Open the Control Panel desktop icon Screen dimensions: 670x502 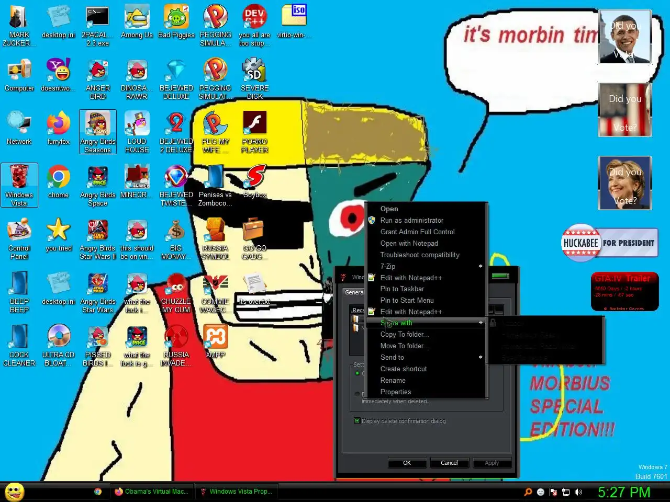pyautogui.click(x=19, y=239)
